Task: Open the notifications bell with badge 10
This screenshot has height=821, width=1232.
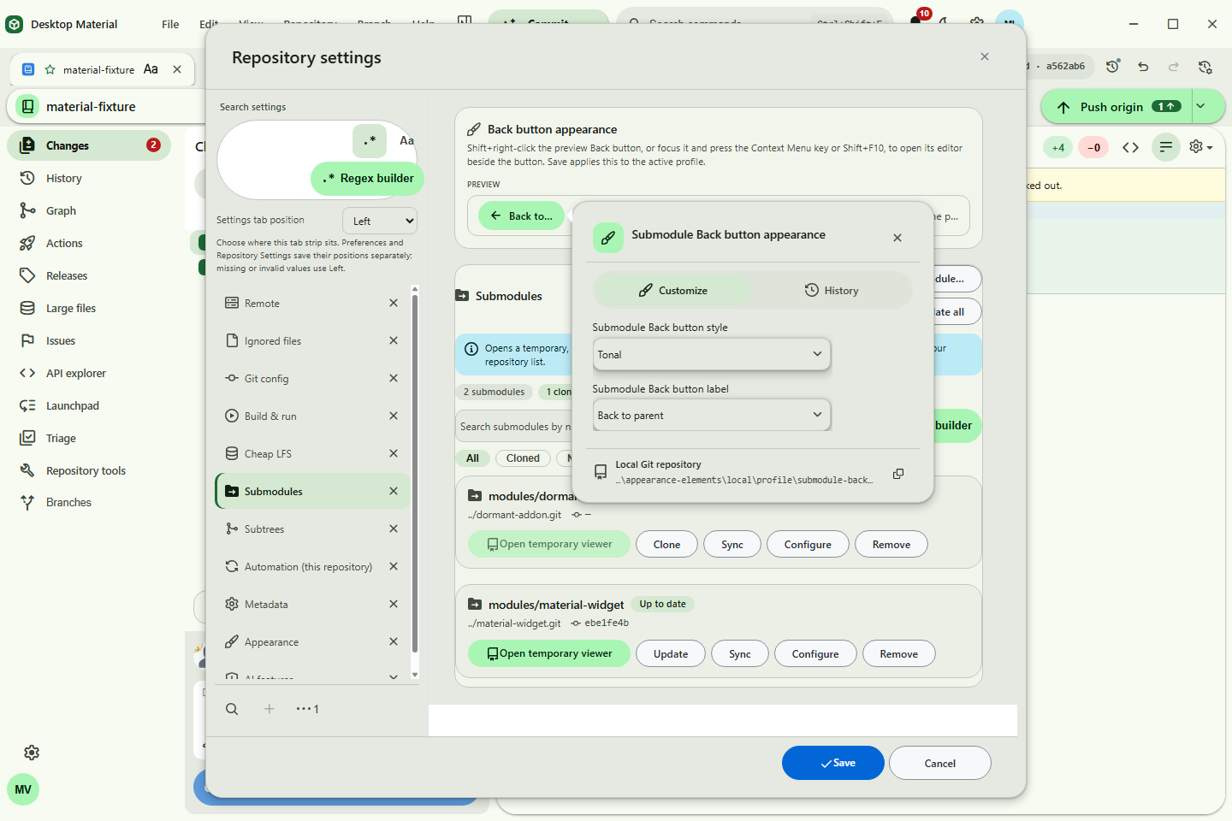Action: tap(916, 21)
